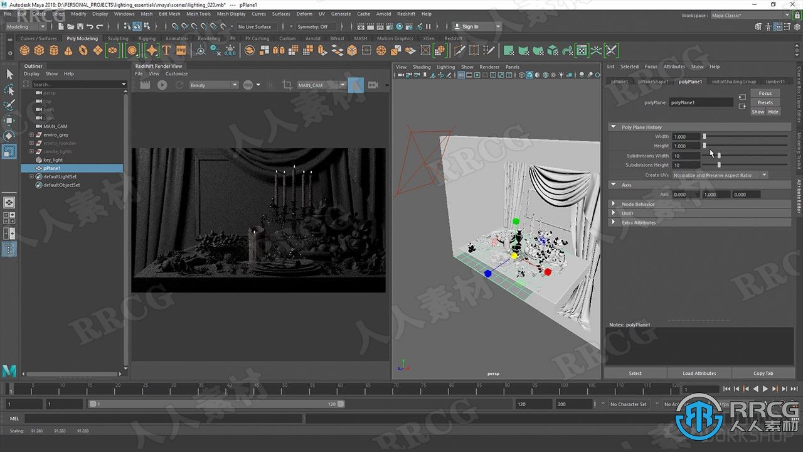
Task: Start IPR play in Redshift Render View
Action: tap(162, 85)
